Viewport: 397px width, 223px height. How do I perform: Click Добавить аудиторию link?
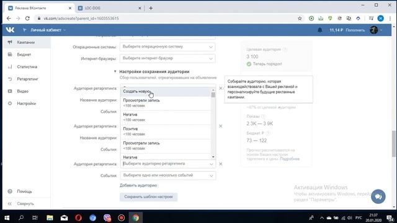(138, 185)
